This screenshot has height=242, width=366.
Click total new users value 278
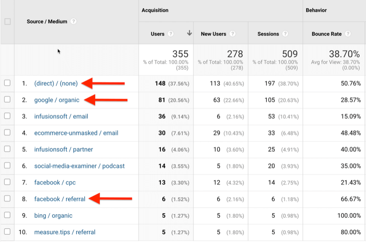[235, 54]
